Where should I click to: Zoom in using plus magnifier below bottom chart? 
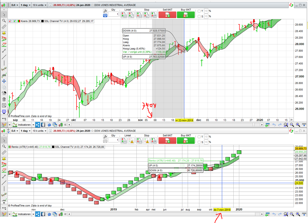[x=298, y=214]
